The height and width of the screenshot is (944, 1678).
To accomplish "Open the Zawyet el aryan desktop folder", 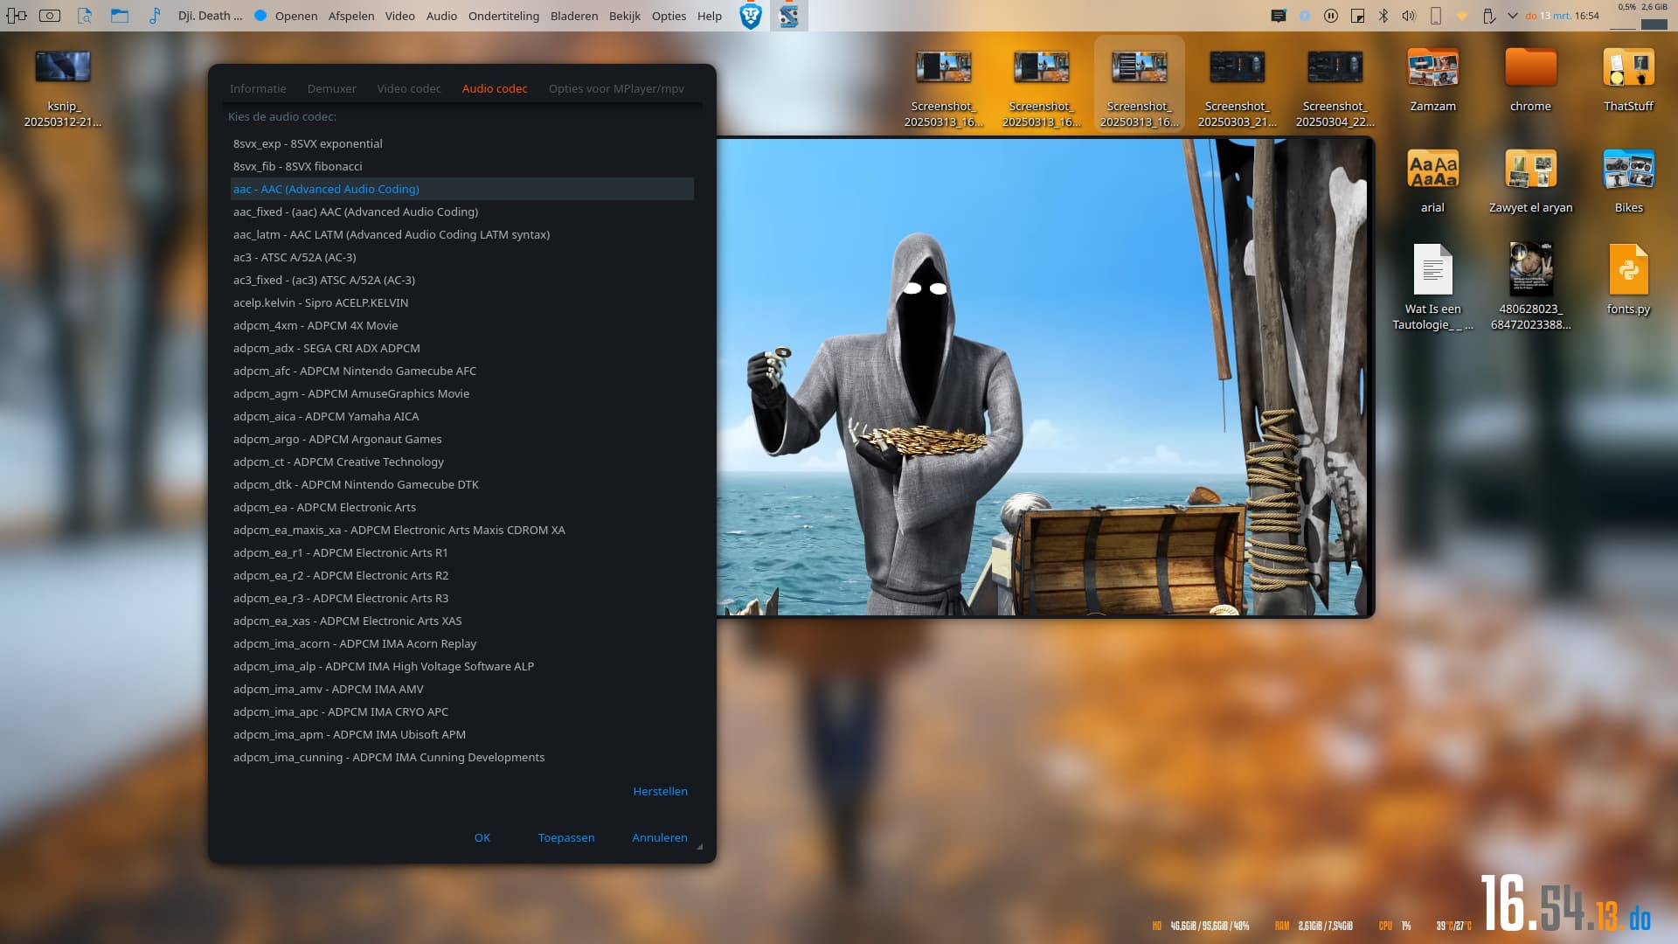I will (x=1530, y=181).
